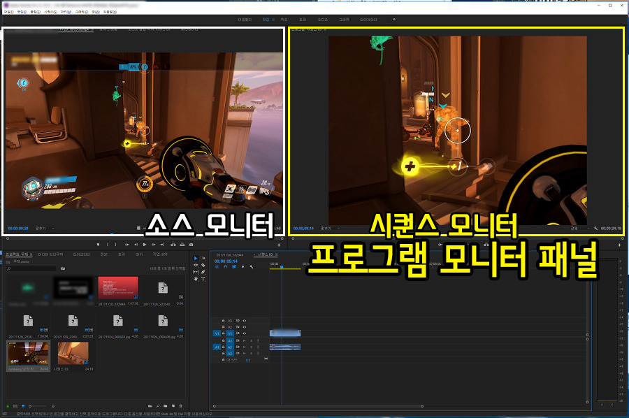
Task: Open the Sequence menu
Action: pos(50,12)
